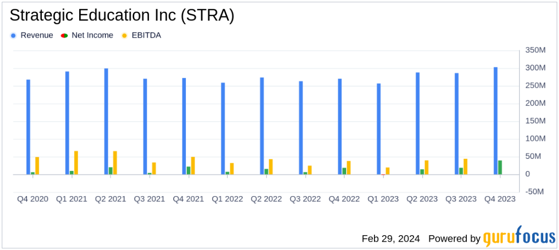Viewport: 559px width, 250px height.
Task: Select the Q4 2020 blue revenue bar
Action: click(28, 127)
